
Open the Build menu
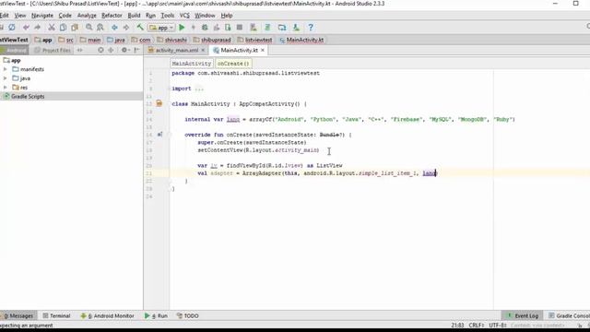(134, 16)
